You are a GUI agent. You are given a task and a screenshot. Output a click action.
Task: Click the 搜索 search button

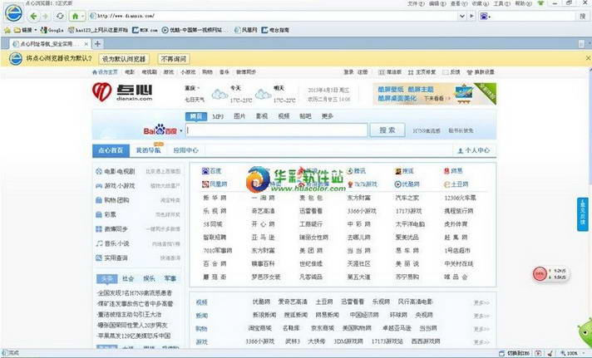(387, 130)
